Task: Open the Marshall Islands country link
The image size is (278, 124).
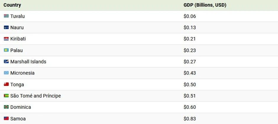Action: pyautogui.click(x=28, y=62)
